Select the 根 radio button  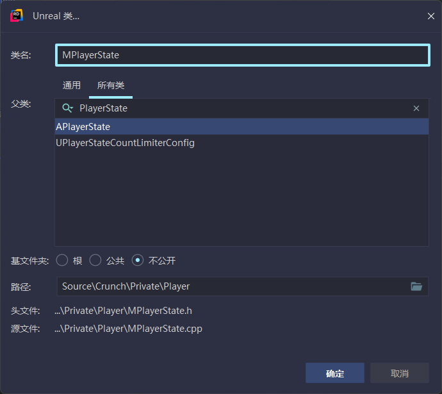[x=62, y=260]
